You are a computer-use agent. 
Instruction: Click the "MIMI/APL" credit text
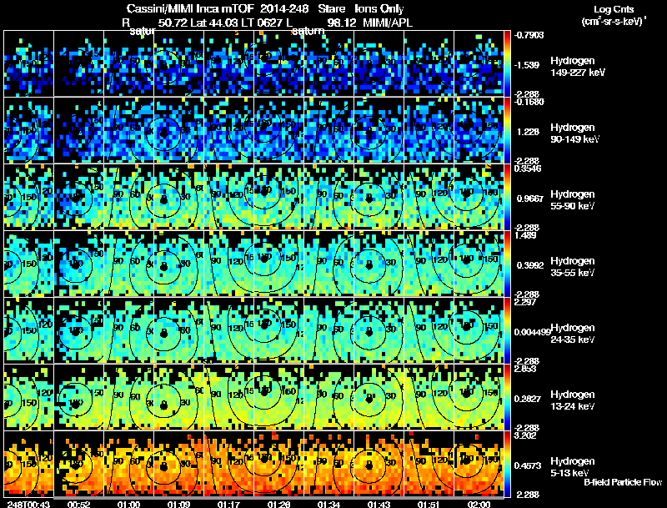(x=388, y=23)
